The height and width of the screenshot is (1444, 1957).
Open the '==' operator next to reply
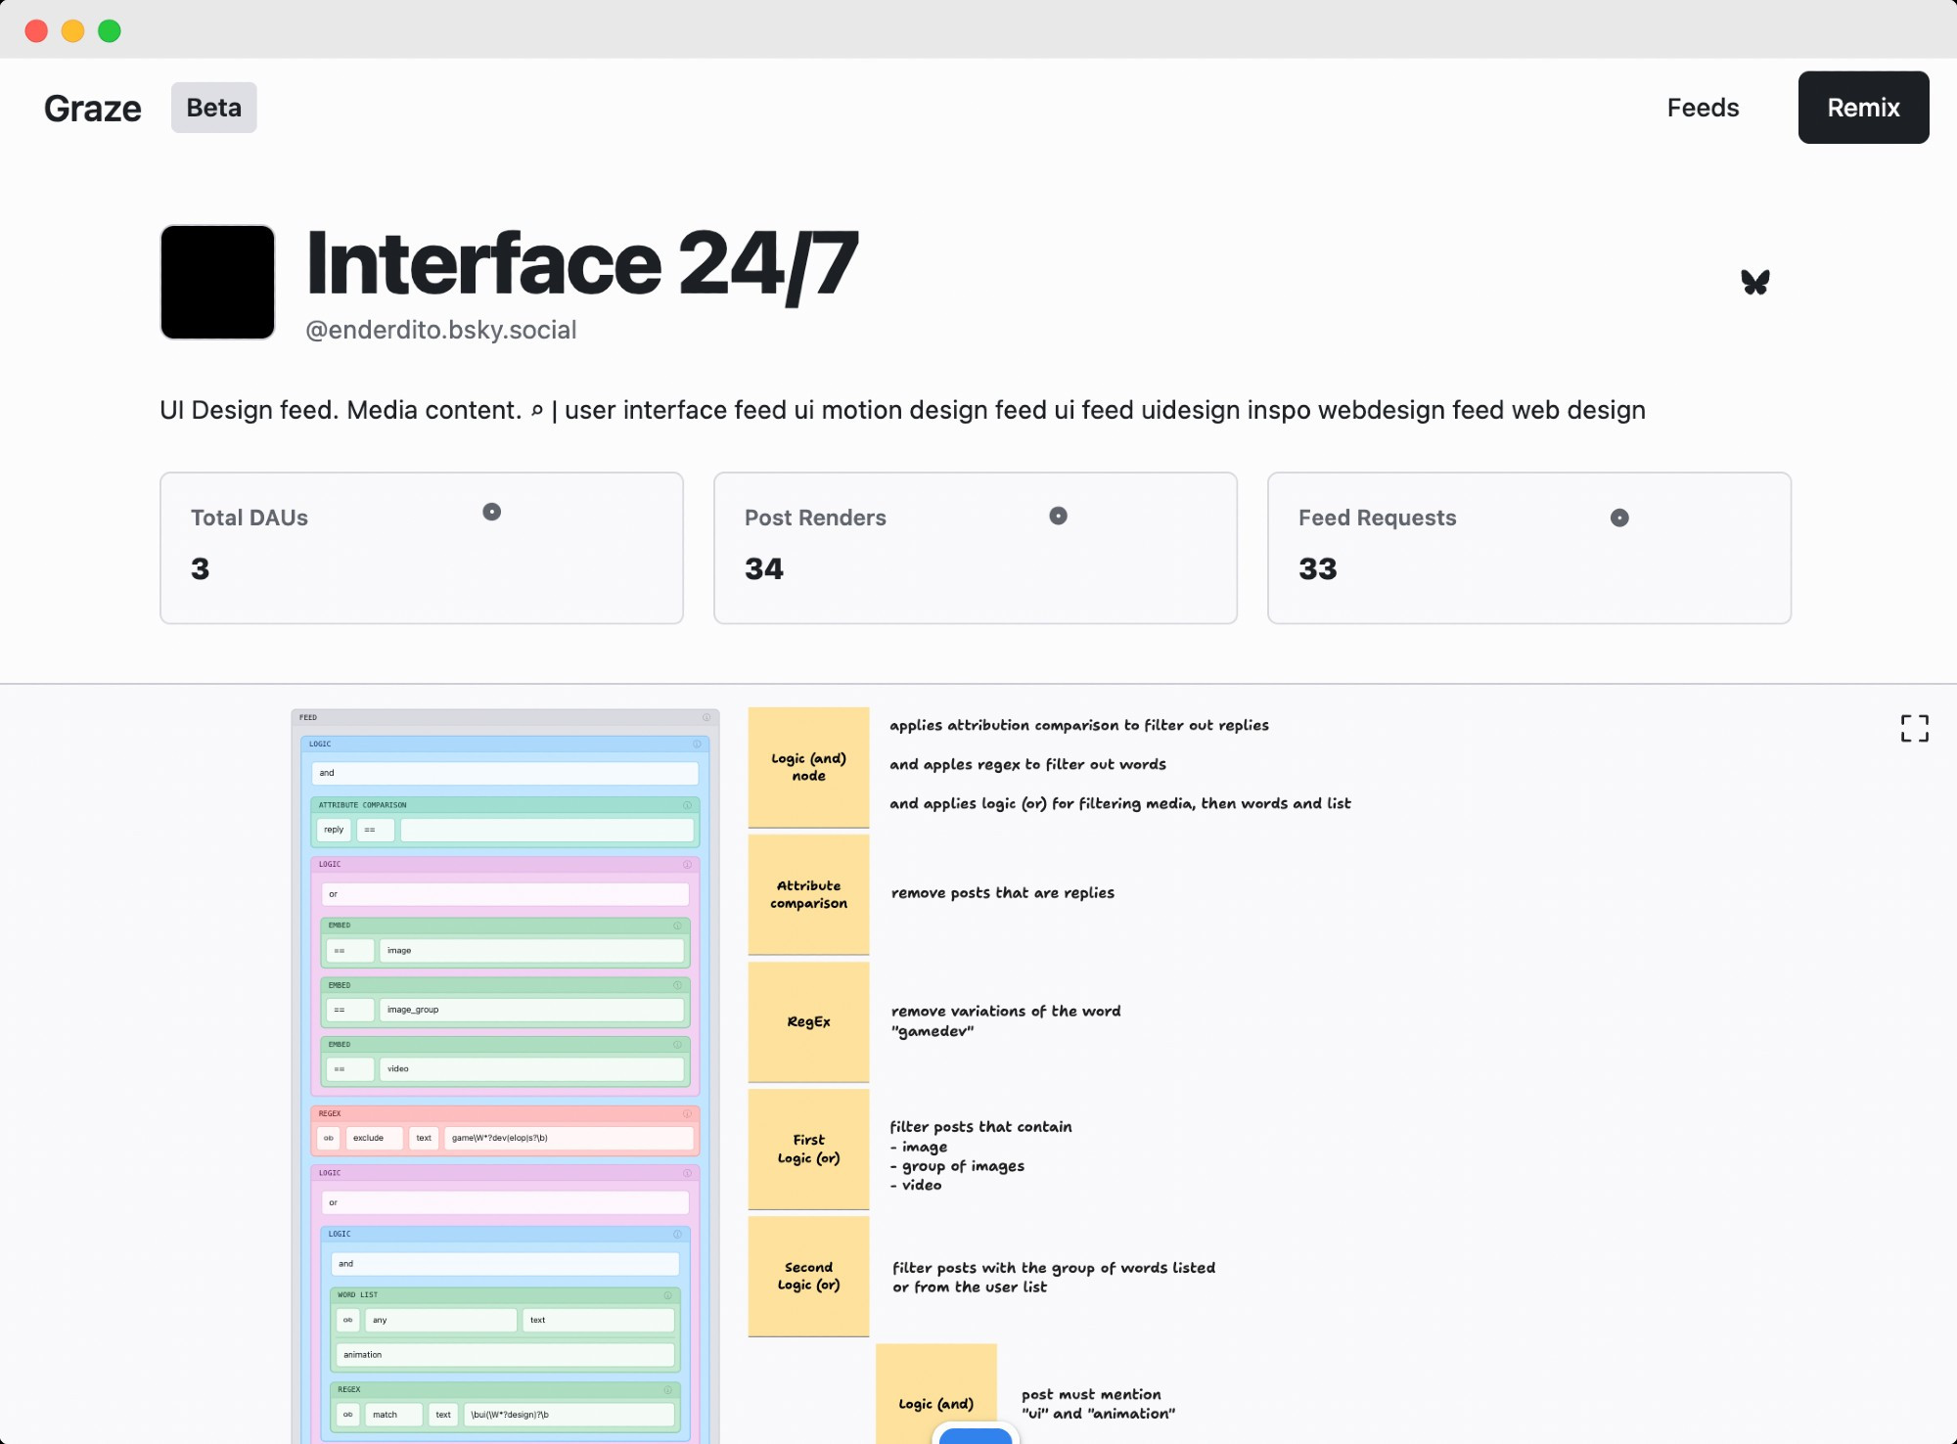(x=376, y=830)
